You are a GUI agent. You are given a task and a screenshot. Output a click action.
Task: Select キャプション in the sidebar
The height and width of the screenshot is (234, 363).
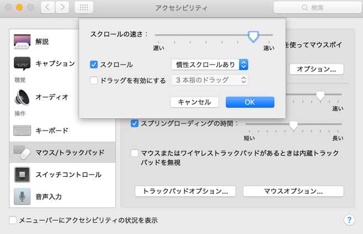coord(62,63)
